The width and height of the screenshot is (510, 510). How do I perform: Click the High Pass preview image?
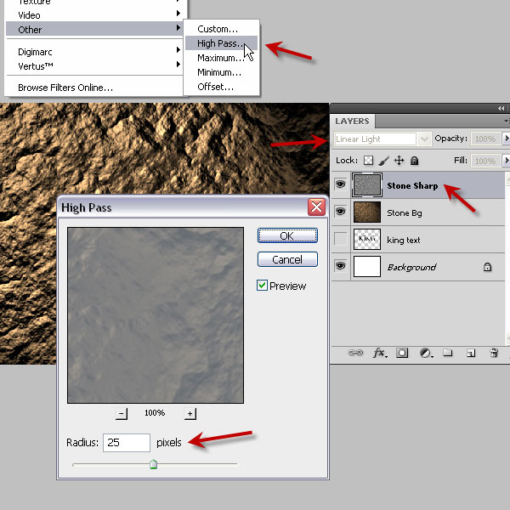tap(156, 315)
